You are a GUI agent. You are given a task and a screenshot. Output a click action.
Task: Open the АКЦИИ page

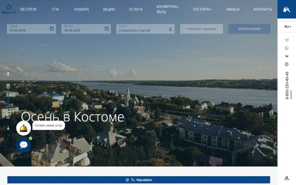[x=109, y=9]
